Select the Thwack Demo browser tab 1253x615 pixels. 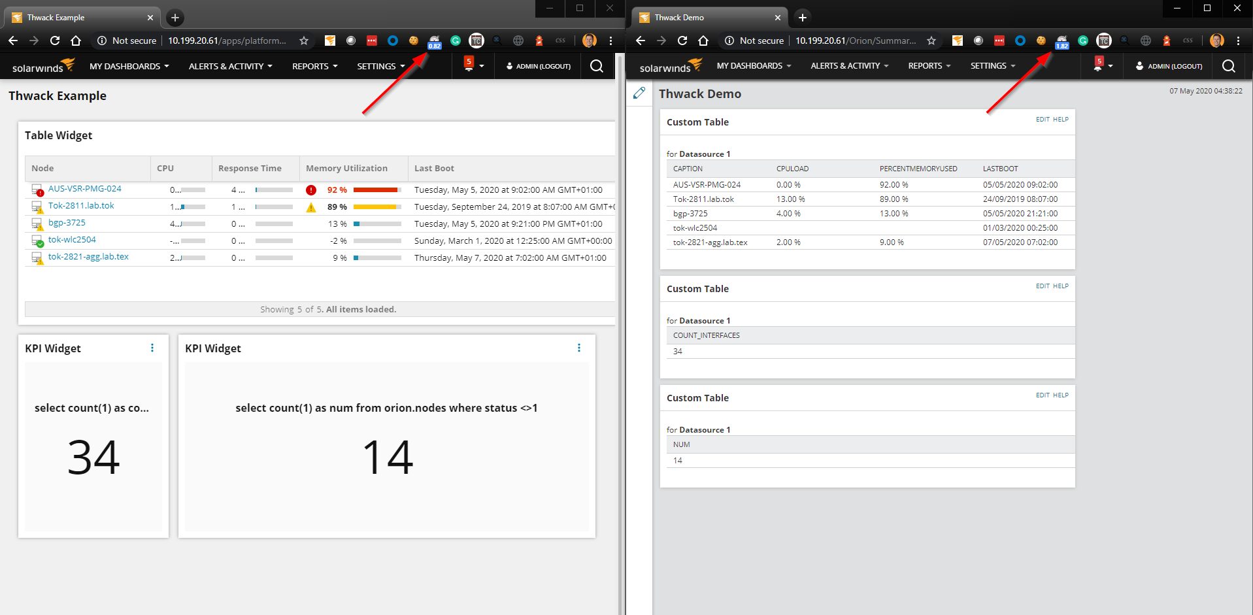click(710, 18)
